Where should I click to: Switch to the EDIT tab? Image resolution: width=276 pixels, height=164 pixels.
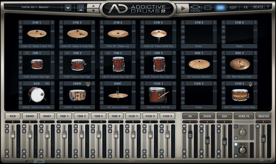click(233, 7)
